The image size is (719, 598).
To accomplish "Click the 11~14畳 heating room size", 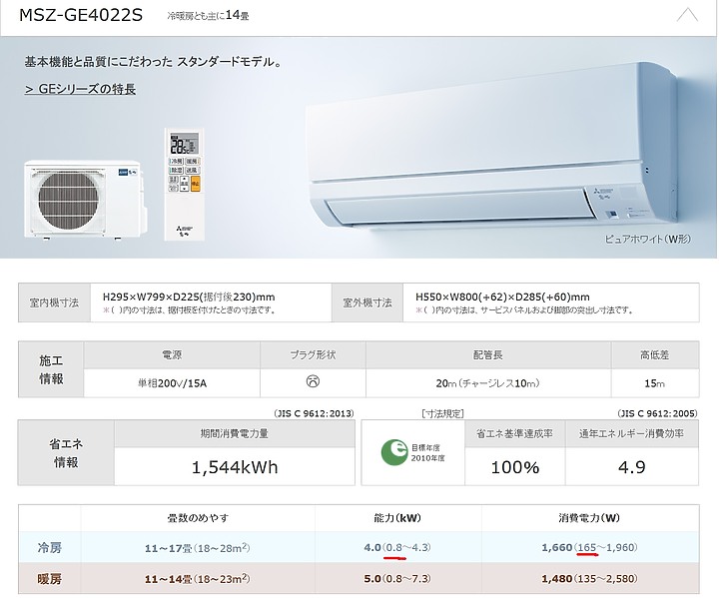I will point(197,579).
